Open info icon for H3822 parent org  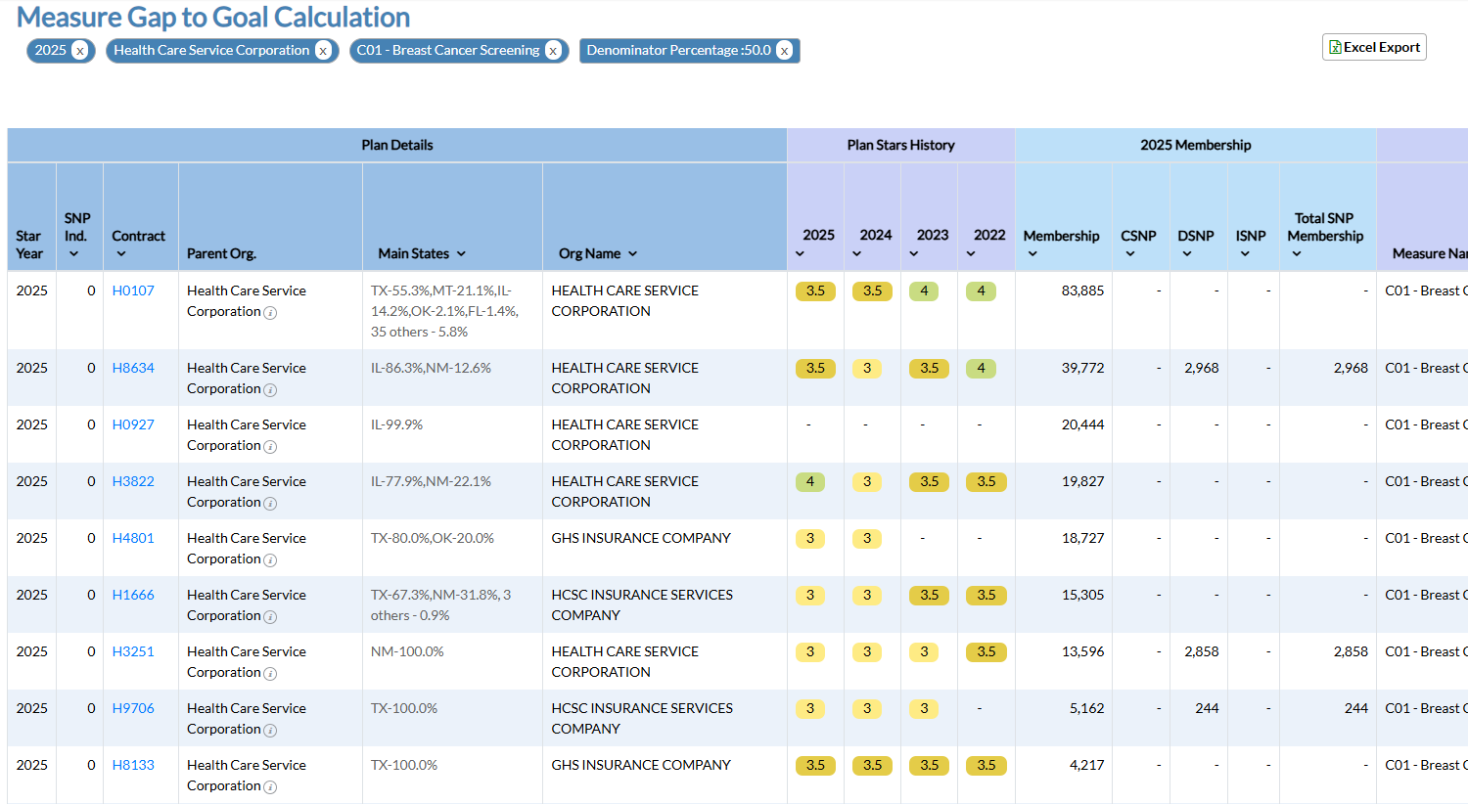click(x=270, y=504)
